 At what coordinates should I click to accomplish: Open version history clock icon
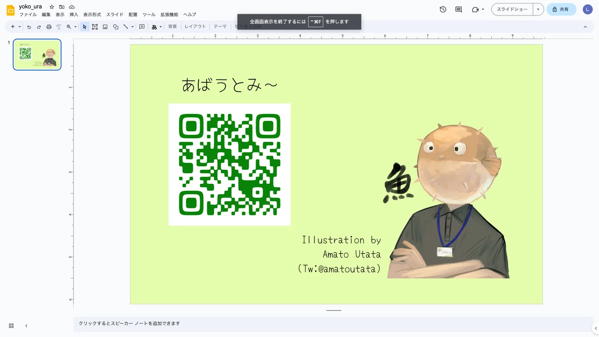tap(443, 9)
